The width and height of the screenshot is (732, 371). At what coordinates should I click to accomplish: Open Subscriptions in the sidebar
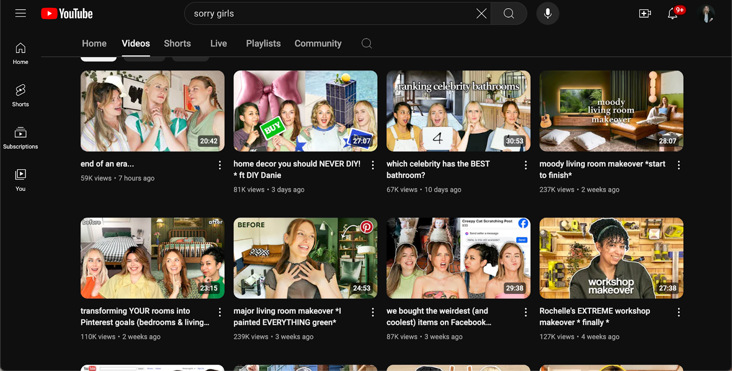pos(21,138)
